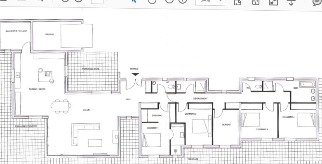Screen dimensions: 322x164
Task: Click the CHAMBRE 3 label
Action: click(262, 129)
